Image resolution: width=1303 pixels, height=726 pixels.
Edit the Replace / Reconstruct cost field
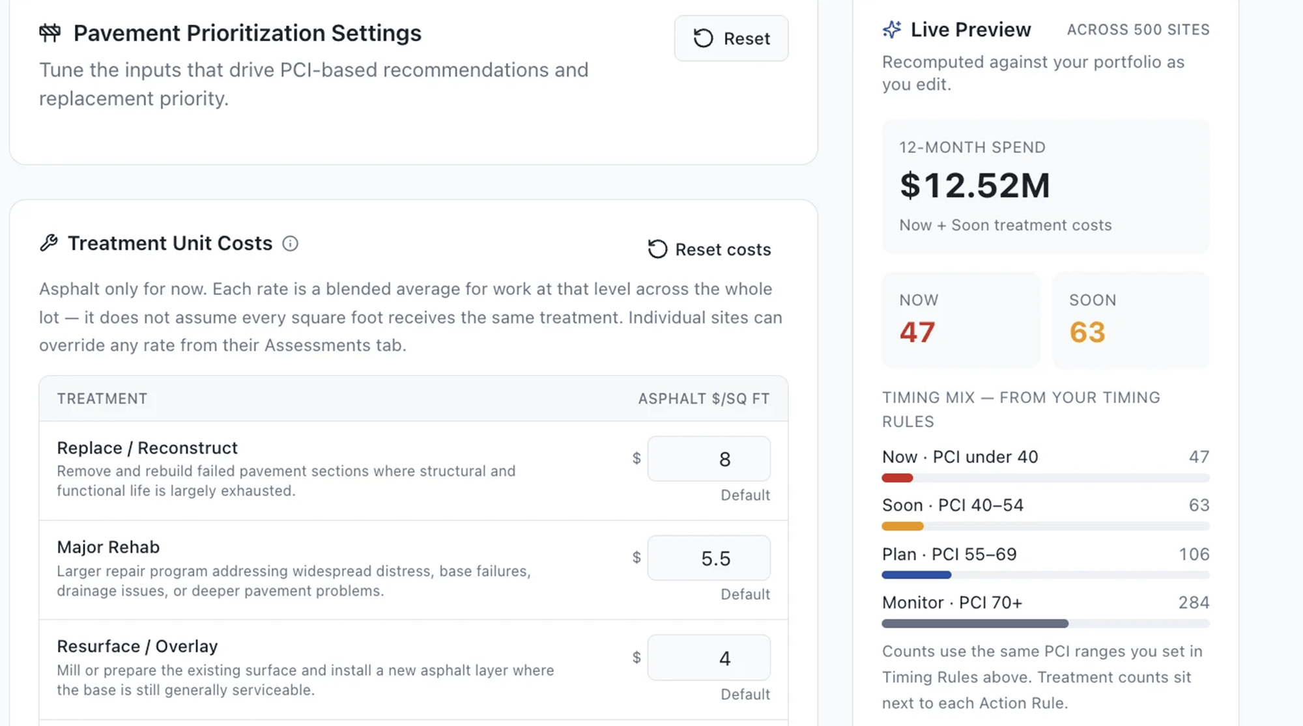(709, 459)
